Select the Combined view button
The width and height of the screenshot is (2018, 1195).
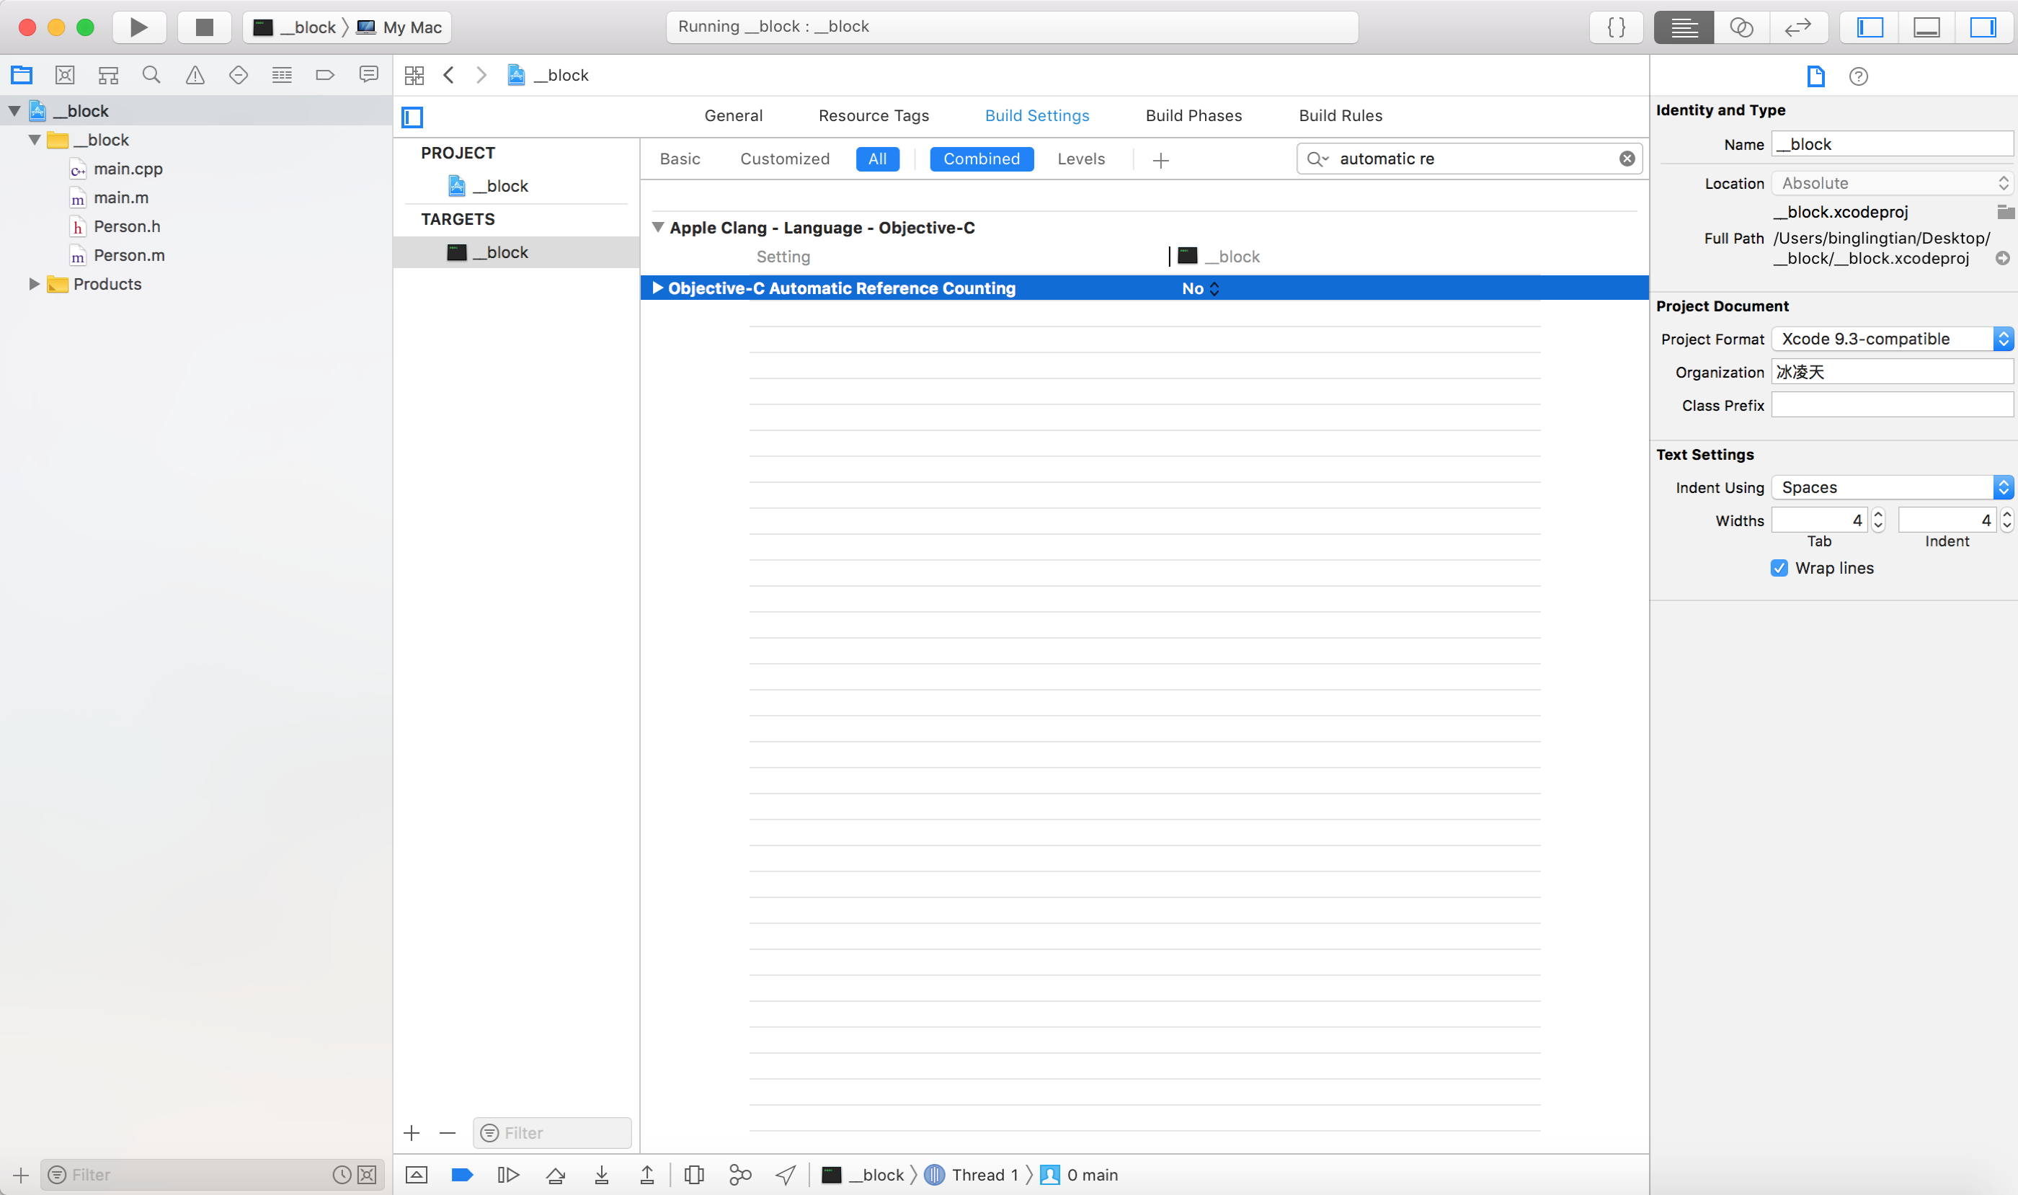coord(982,159)
